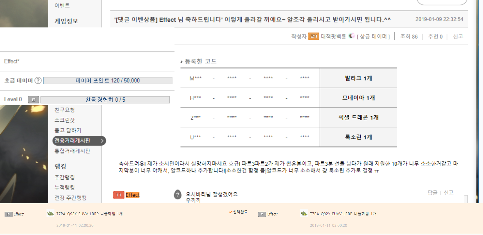The image size is (483, 235).
Task: Click the red 11 badge beside Effect comment
Action: 119,195
